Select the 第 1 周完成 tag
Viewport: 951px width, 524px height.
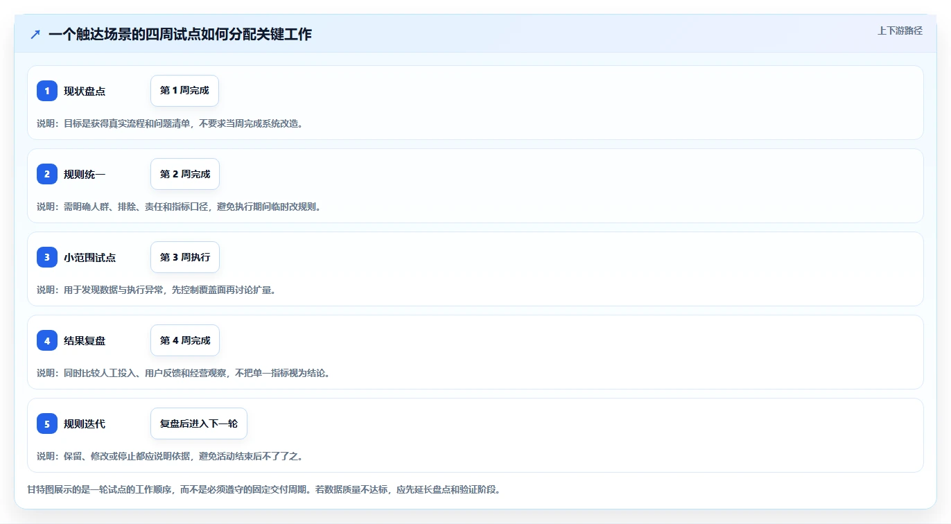click(184, 91)
